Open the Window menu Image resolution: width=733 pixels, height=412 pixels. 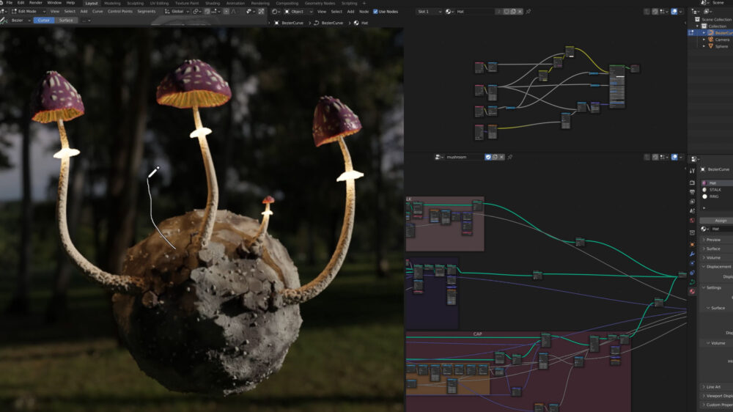[x=54, y=3]
